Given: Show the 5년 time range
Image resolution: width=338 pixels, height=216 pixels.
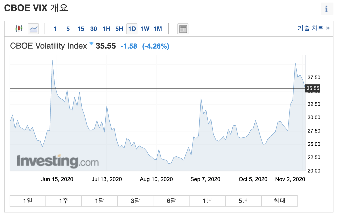Looking at the screenshot, I should (x=243, y=201).
